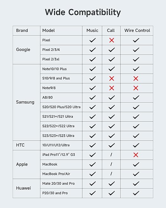Click the Samsung brand cell
The height and width of the screenshot is (208, 166).
(26, 103)
